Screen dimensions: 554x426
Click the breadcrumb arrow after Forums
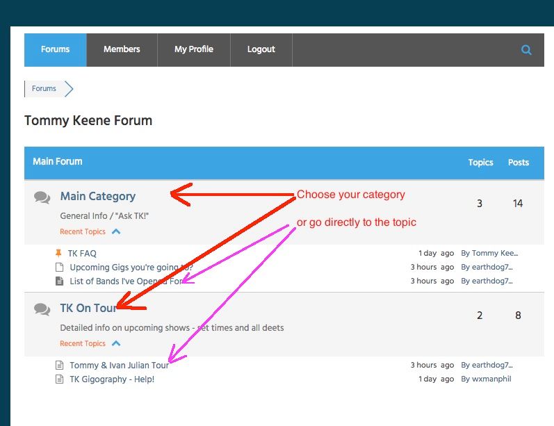[69, 89]
